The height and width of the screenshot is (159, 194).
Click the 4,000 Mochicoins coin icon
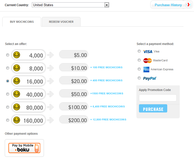(x=17, y=55)
